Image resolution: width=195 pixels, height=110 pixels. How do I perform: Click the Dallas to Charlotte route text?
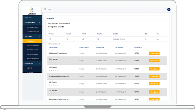point(59,24)
